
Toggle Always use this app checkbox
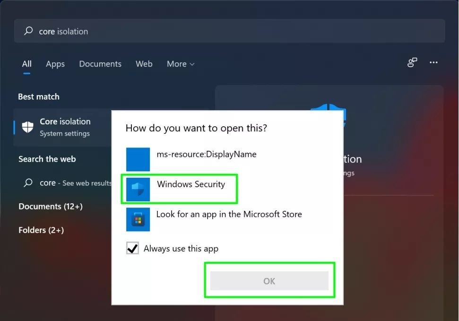click(x=133, y=248)
